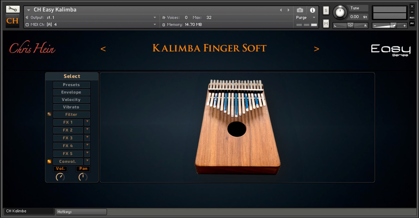This screenshot has height=218, width=419.
Task: Open the FX 5 page
Action: (x=68, y=154)
